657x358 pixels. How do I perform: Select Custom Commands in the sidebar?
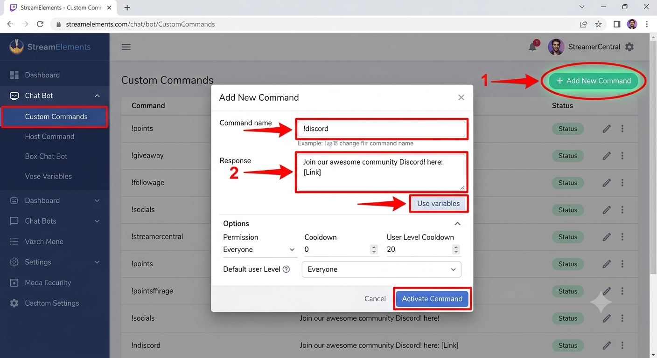(x=55, y=117)
